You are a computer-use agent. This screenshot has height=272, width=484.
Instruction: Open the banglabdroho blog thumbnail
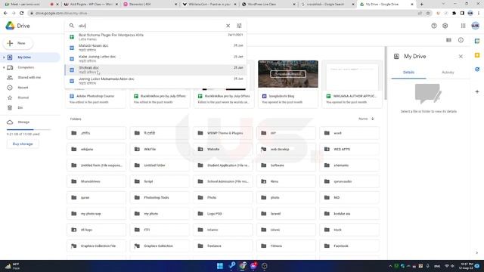288,74
